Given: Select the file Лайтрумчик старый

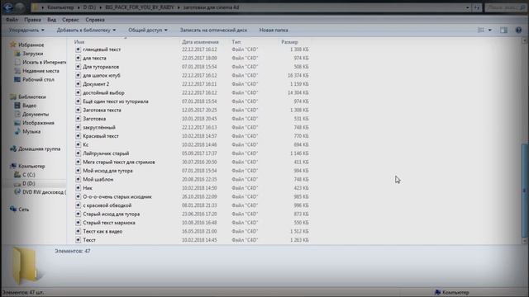Looking at the screenshot, I should coord(106,153).
